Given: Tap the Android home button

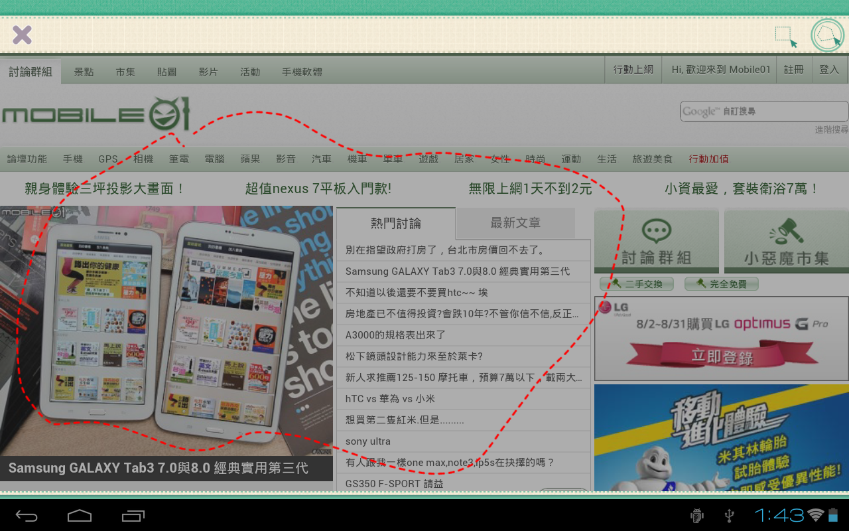Looking at the screenshot, I should pos(80,515).
